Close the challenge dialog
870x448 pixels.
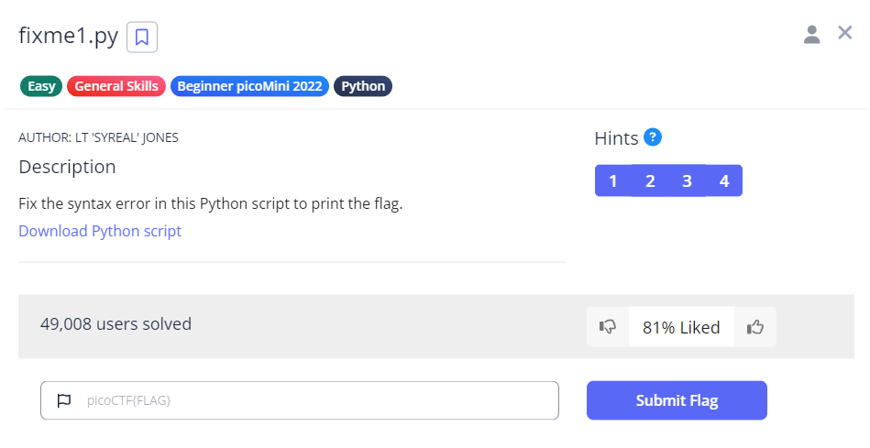coord(845,33)
